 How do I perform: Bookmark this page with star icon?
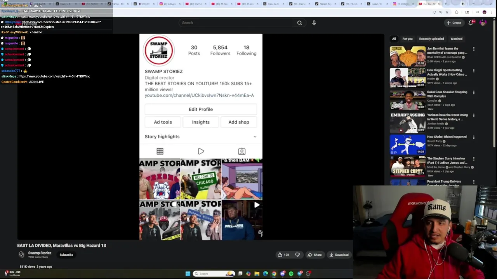[447, 12]
